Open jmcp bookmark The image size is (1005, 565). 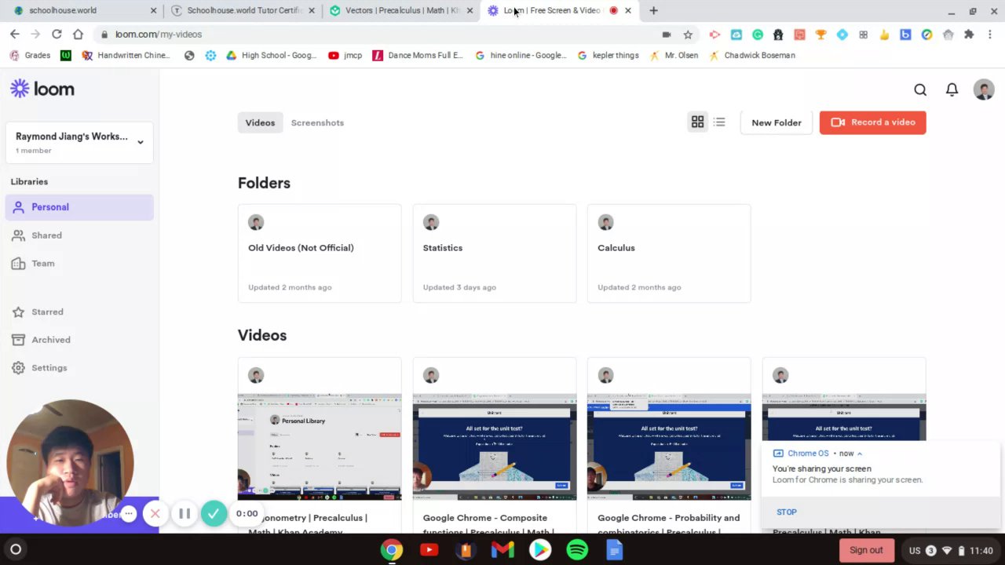click(345, 56)
